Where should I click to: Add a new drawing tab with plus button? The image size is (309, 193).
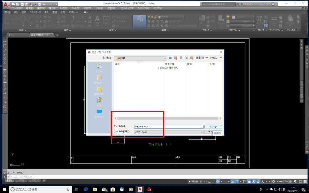point(57,35)
